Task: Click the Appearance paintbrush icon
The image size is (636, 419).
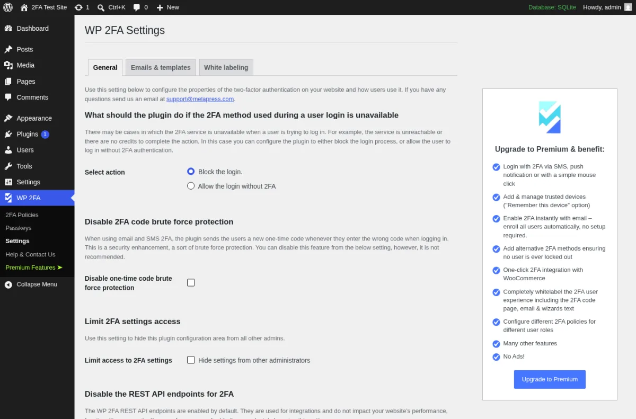Action: coord(8,118)
